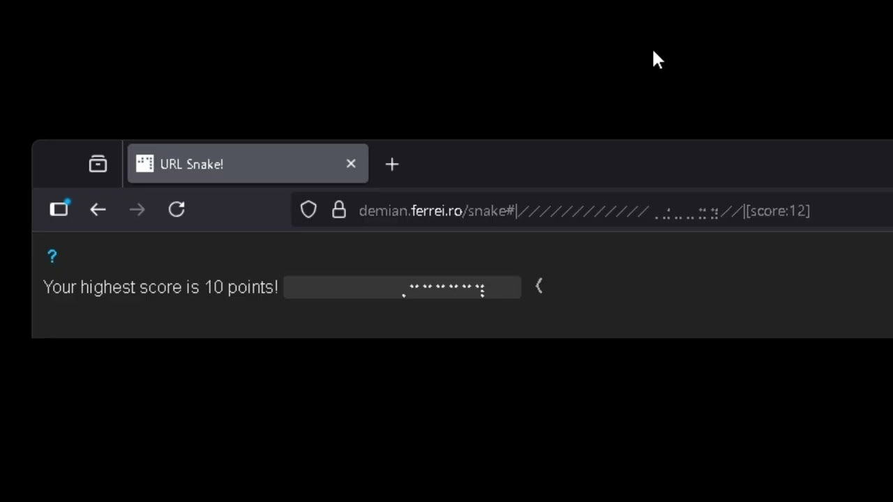Image resolution: width=893 pixels, height=502 pixels.
Task: Click the greyed-out forward arrow
Action: click(x=137, y=209)
